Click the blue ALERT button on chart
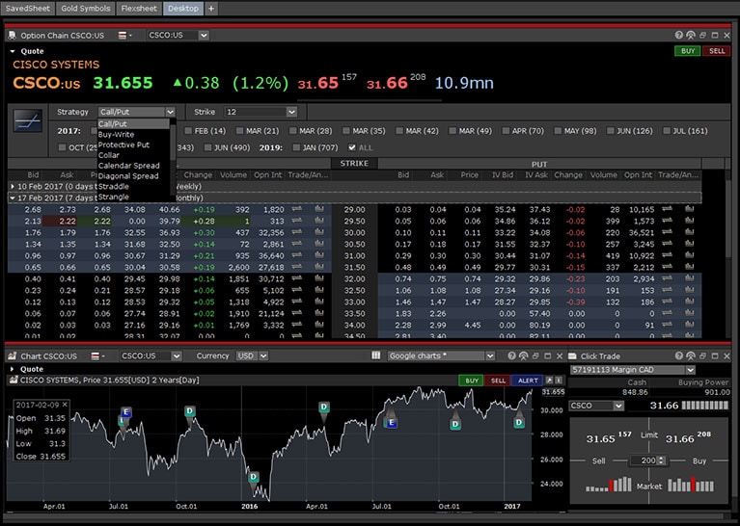This screenshot has width=740, height=526. pos(526,381)
